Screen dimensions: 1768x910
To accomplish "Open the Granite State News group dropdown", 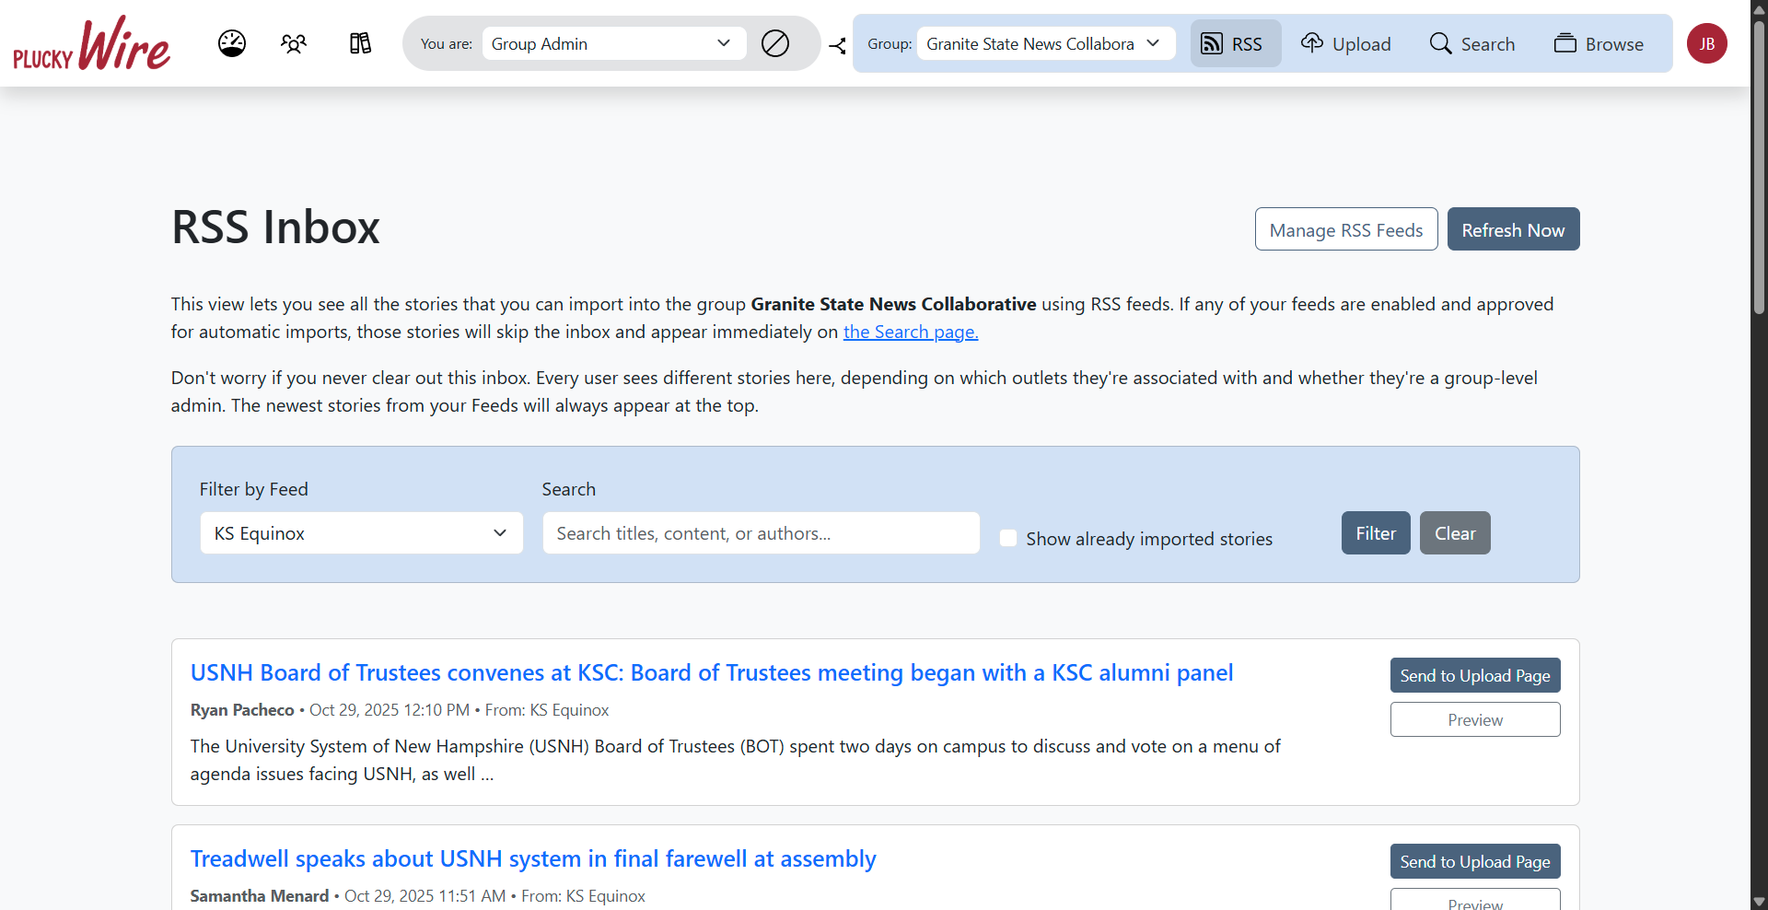I will pos(1045,43).
